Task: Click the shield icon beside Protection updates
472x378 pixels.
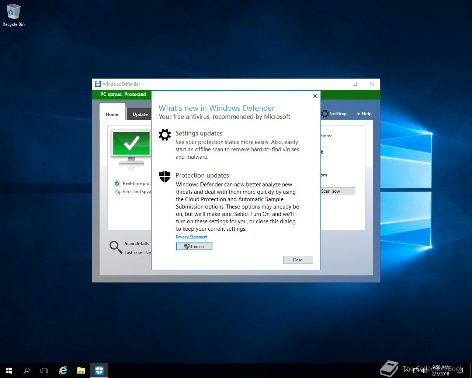Action: (164, 176)
